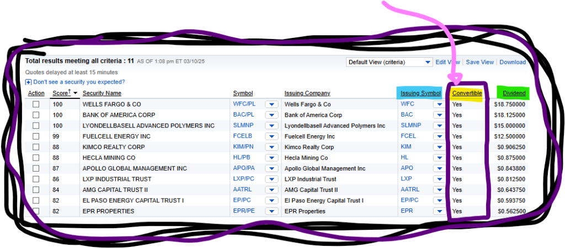
Task: Check EL PASO ENERGY CAPITAL TRUST I checkbox
Action: click(36, 200)
